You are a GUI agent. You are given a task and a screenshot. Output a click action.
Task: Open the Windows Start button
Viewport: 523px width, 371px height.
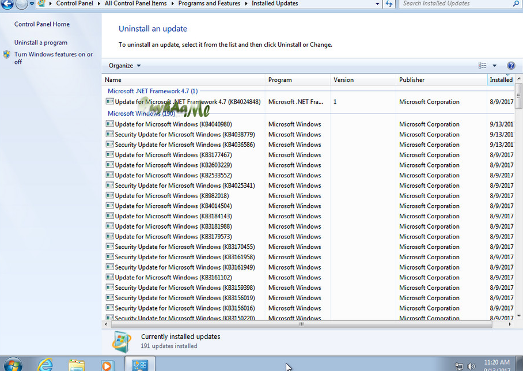pyautogui.click(x=13, y=364)
